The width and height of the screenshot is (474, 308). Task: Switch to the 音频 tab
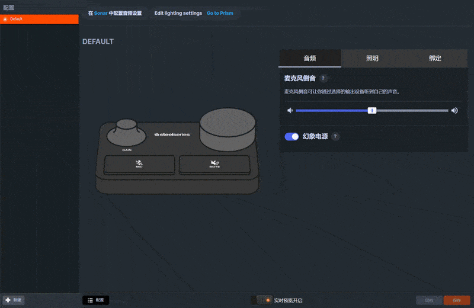pyautogui.click(x=310, y=58)
